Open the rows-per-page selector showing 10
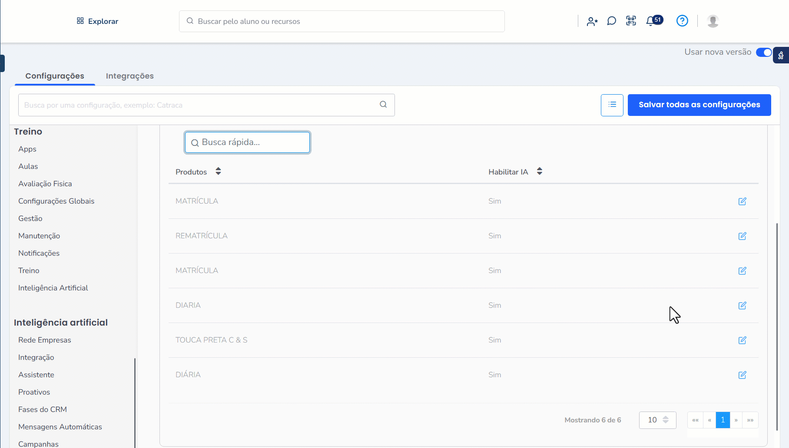The width and height of the screenshot is (789, 448). pos(657,420)
